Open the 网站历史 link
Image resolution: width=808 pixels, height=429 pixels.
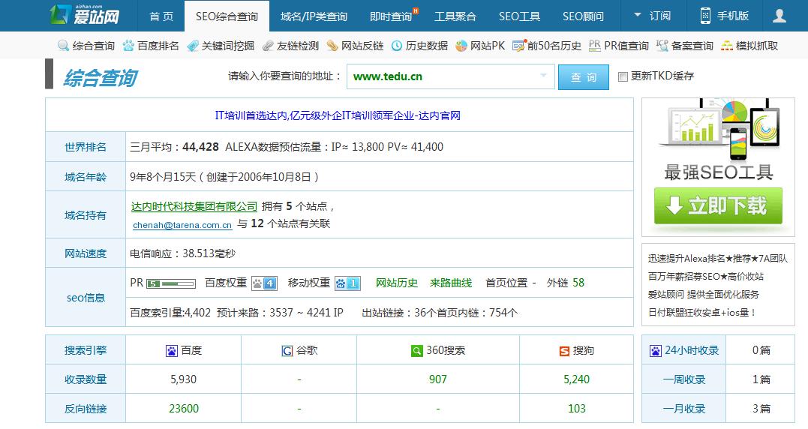[397, 283]
